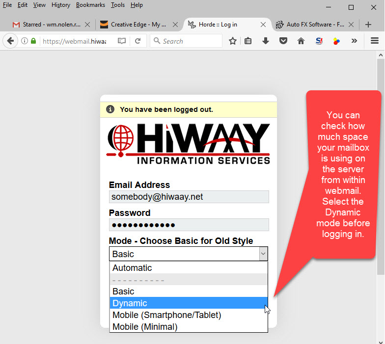Viewport: 385px width, 344px height.
Task: Close the Auto FX Software tab
Action: click(351, 25)
